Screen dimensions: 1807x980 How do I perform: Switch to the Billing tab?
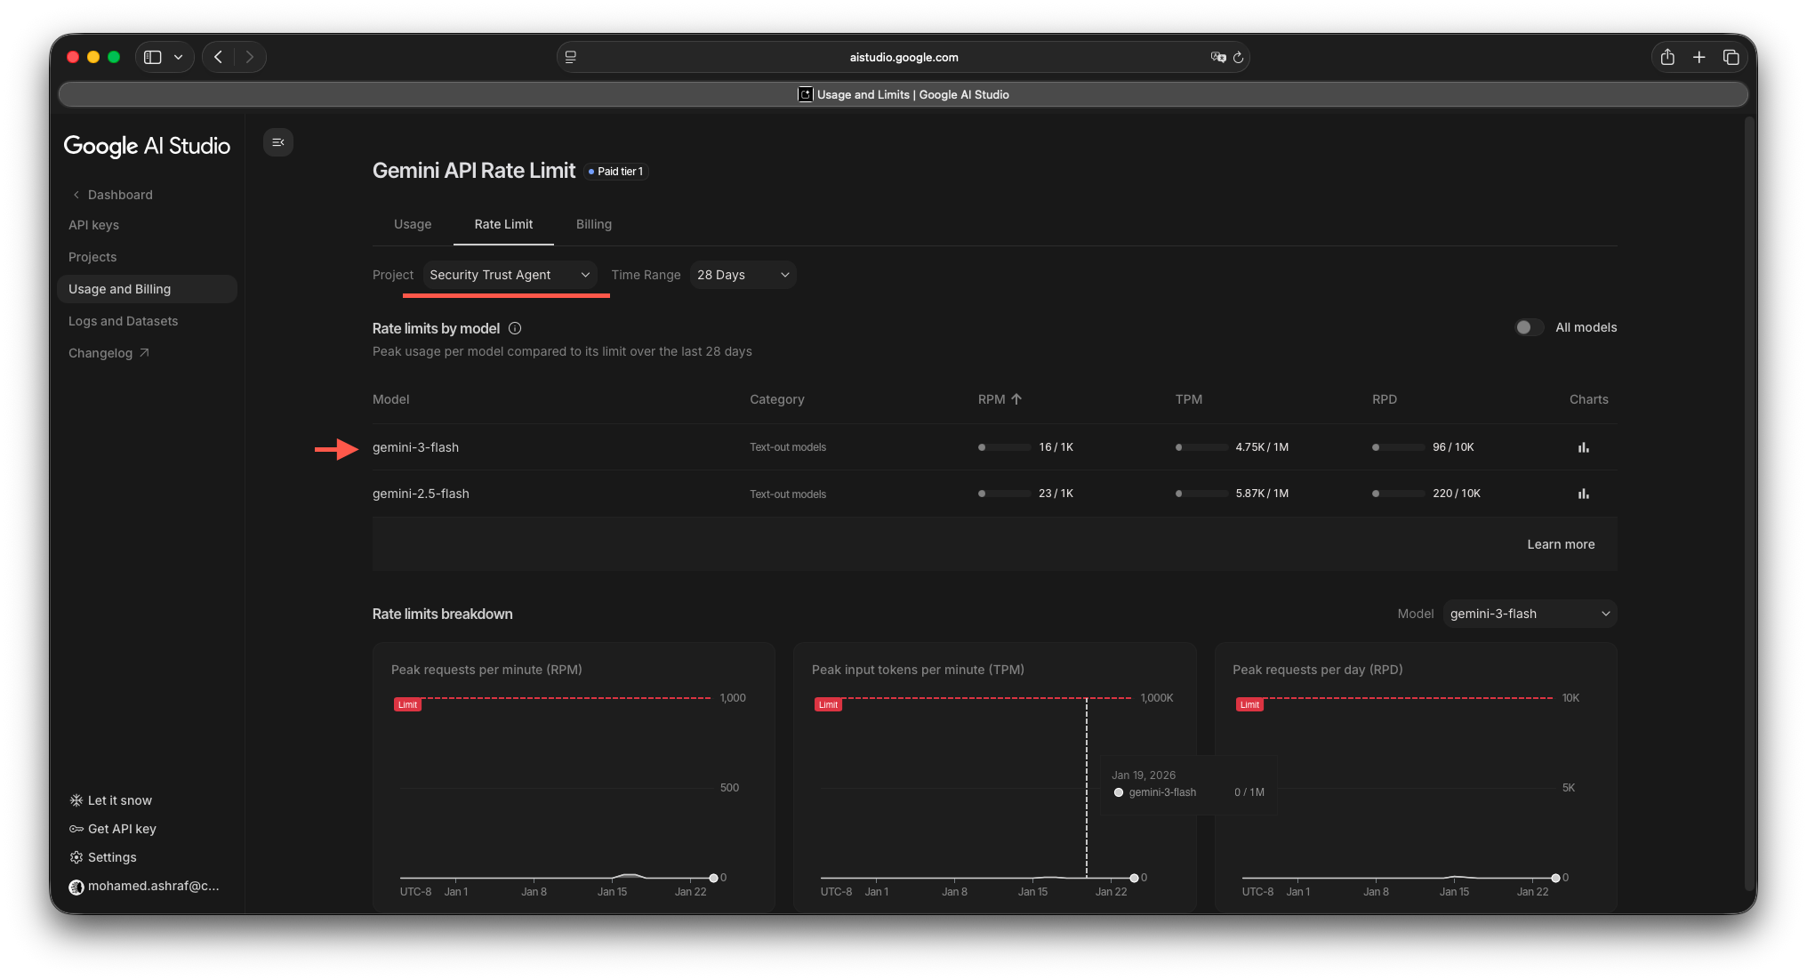(x=593, y=224)
